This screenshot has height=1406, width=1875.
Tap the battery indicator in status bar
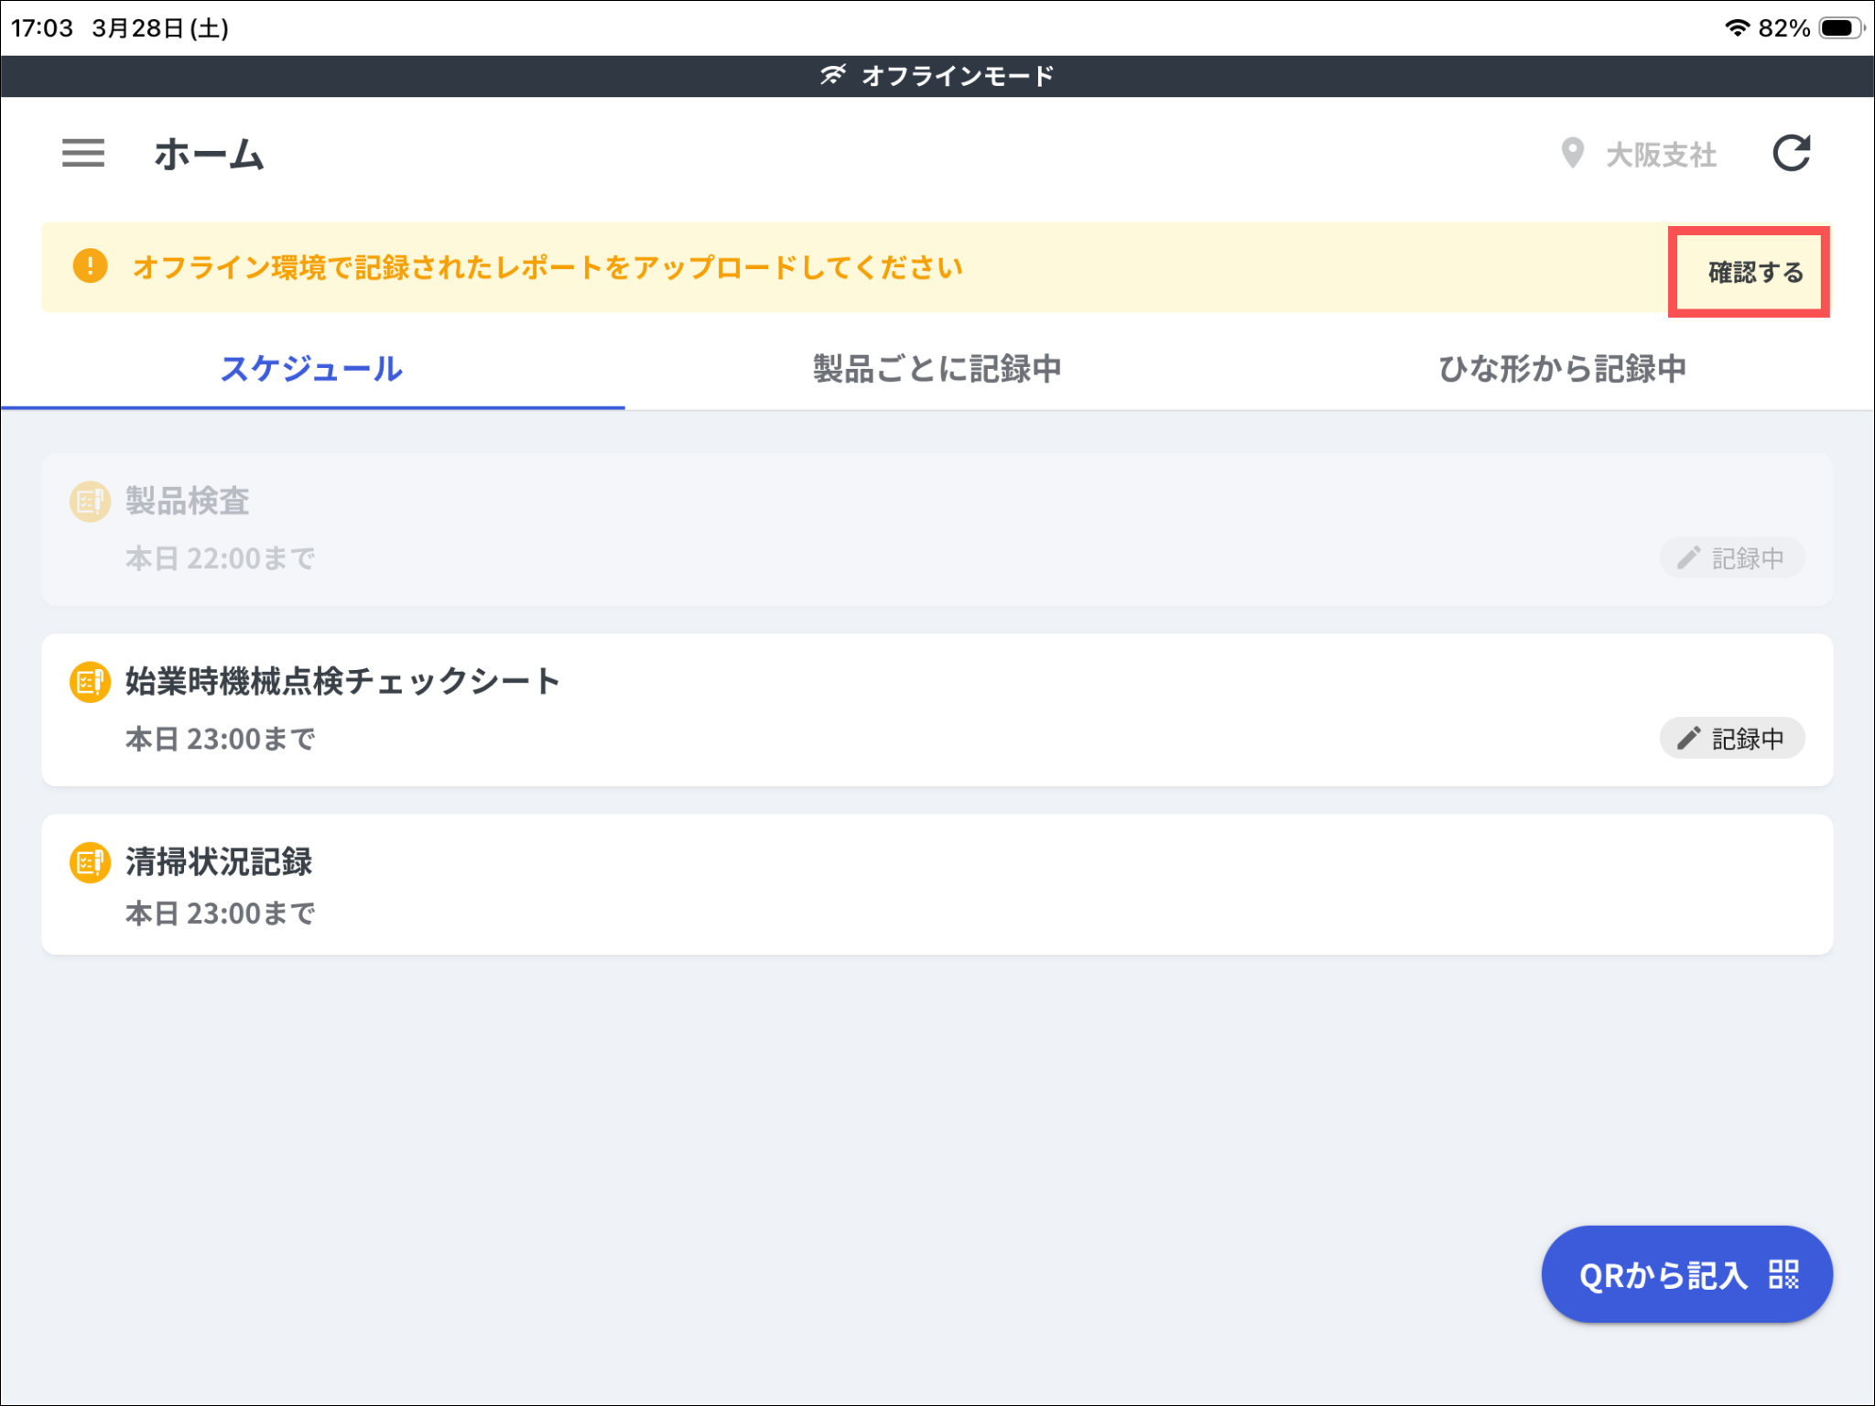1840,28
